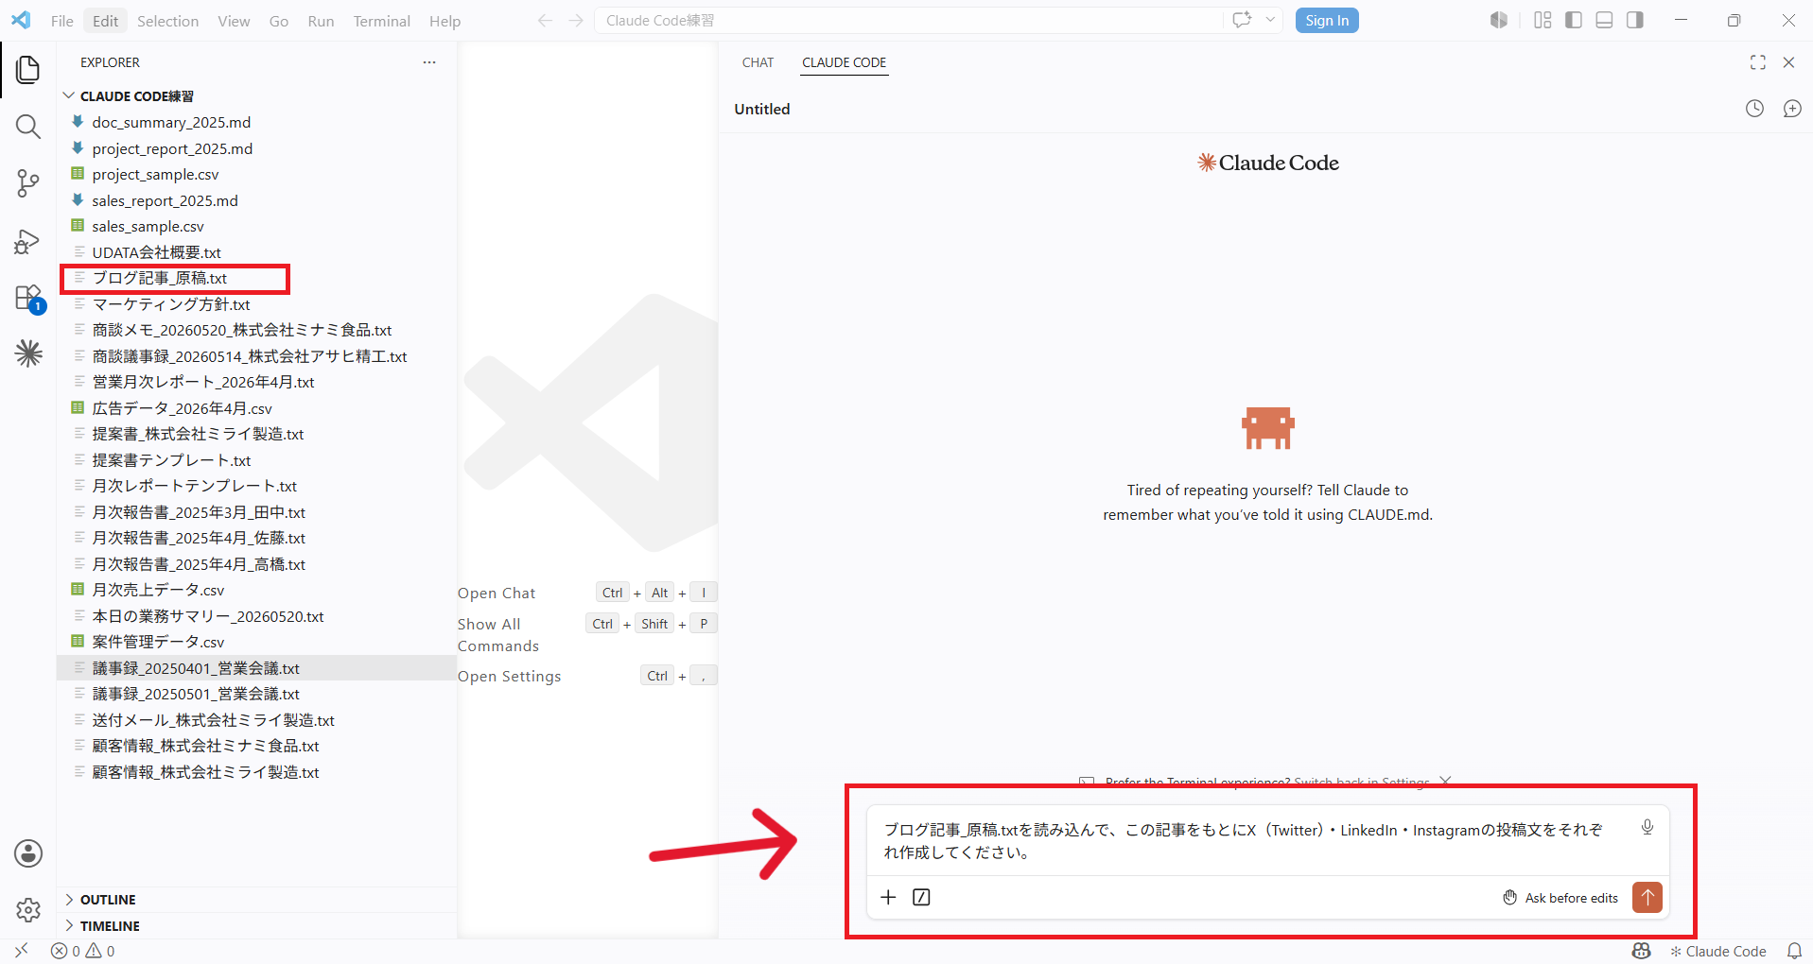
Task: Open the Selection menu
Action: tap(167, 21)
